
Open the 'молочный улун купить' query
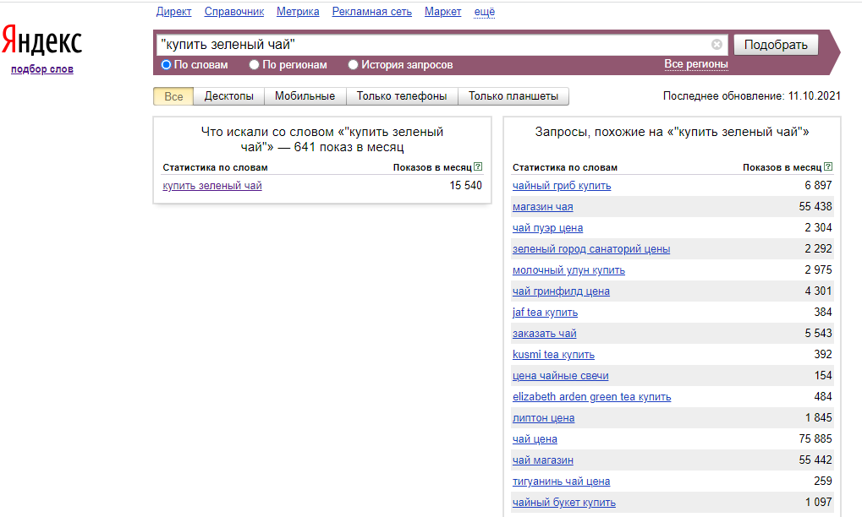568,270
